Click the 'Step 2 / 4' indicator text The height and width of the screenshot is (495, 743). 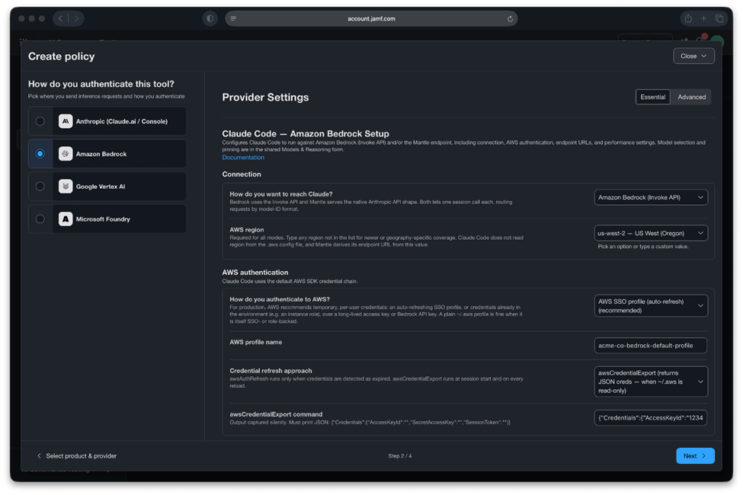[x=400, y=455]
